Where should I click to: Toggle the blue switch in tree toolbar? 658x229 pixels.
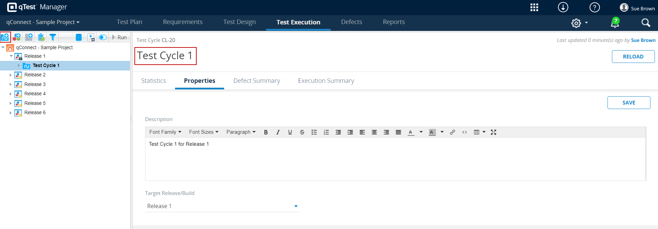point(102,37)
